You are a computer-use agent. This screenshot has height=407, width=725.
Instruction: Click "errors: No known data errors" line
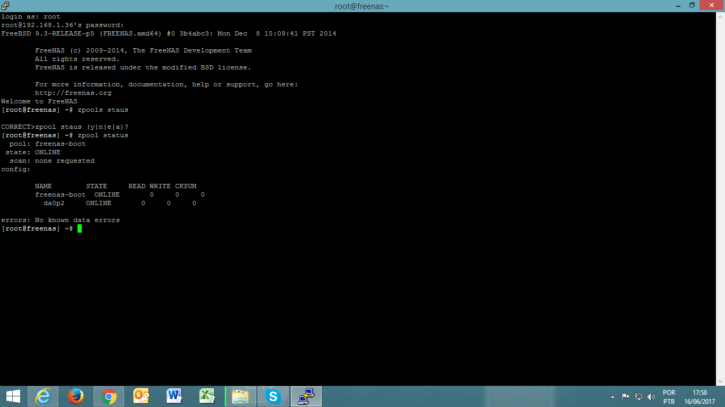click(61, 220)
